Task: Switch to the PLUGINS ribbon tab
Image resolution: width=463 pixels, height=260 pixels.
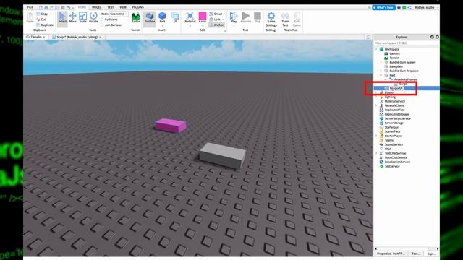Action: click(137, 7)
